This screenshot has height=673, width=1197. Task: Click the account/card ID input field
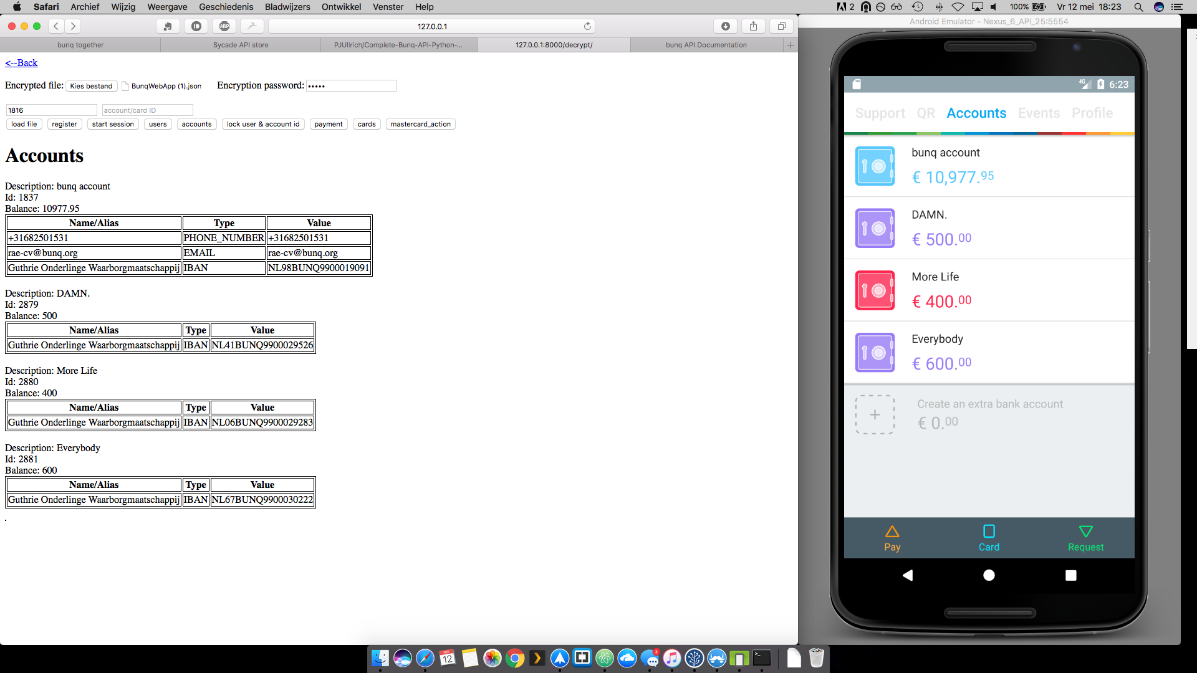147,110
